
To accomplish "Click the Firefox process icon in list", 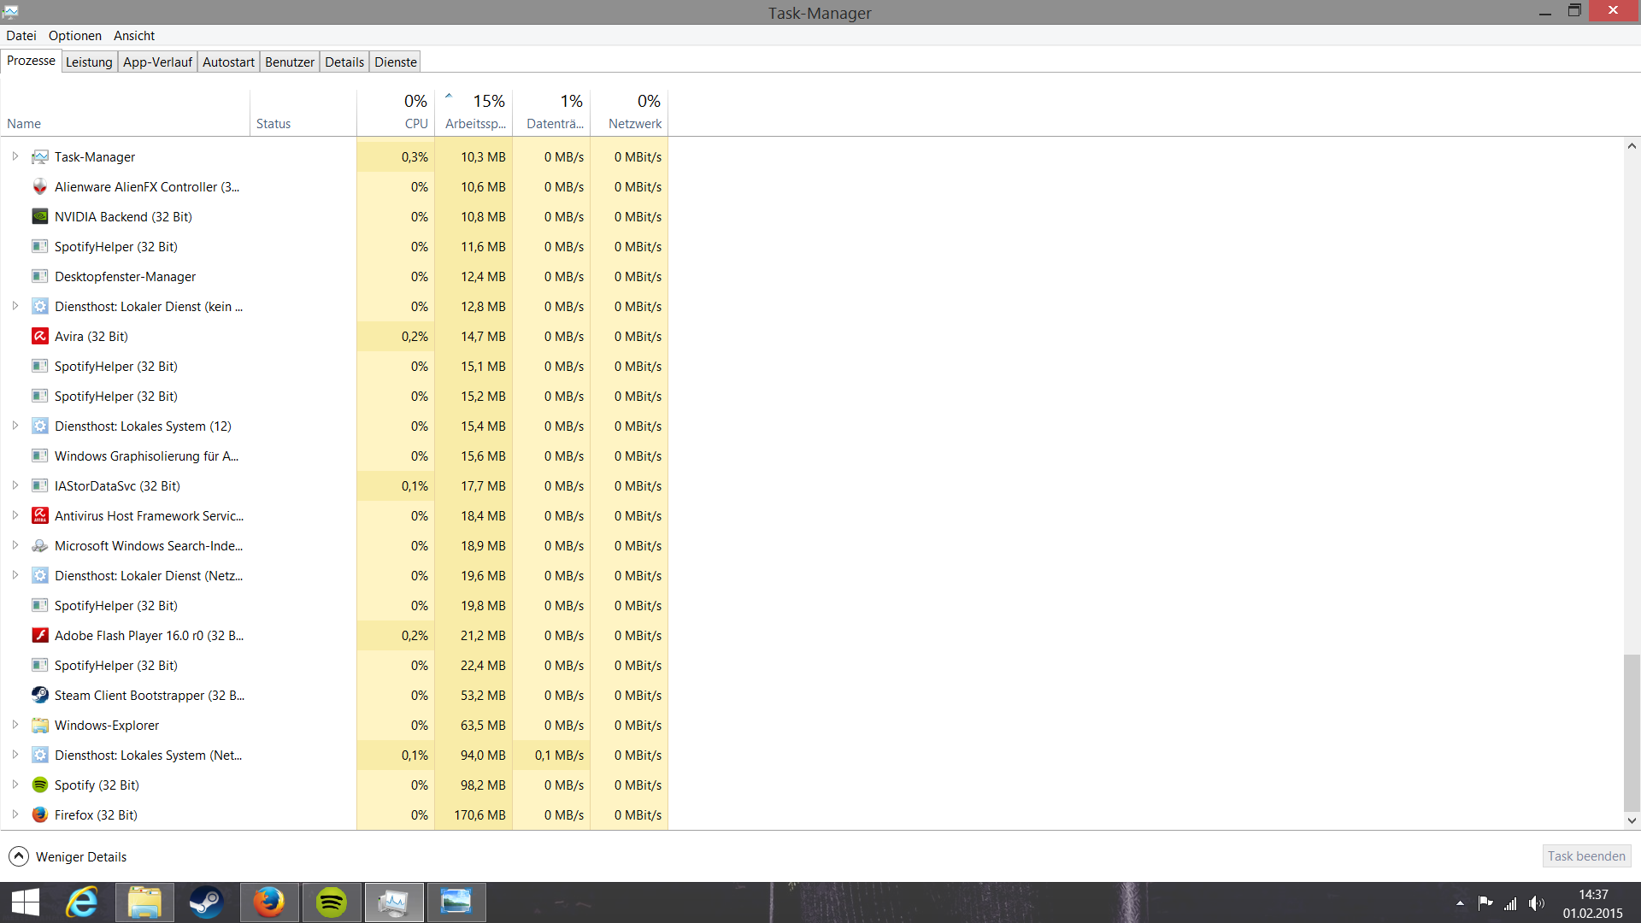I will [x=39, y=814].
